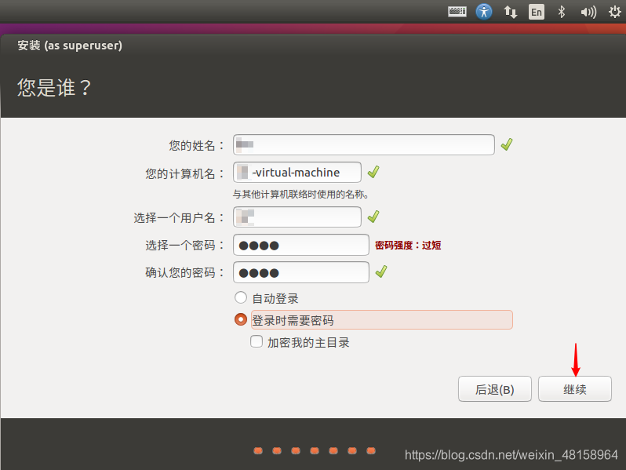Click the 您是谁？ heading
This screenshot has width=626, height=470.
(55, 87)
